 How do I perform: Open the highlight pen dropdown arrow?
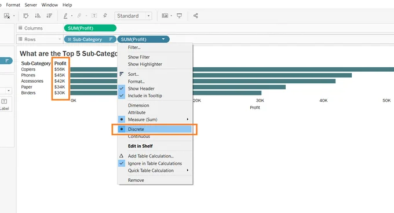pos(72,16)
